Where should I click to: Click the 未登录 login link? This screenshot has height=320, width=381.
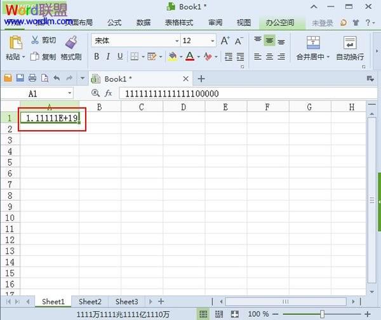[322, 23]
